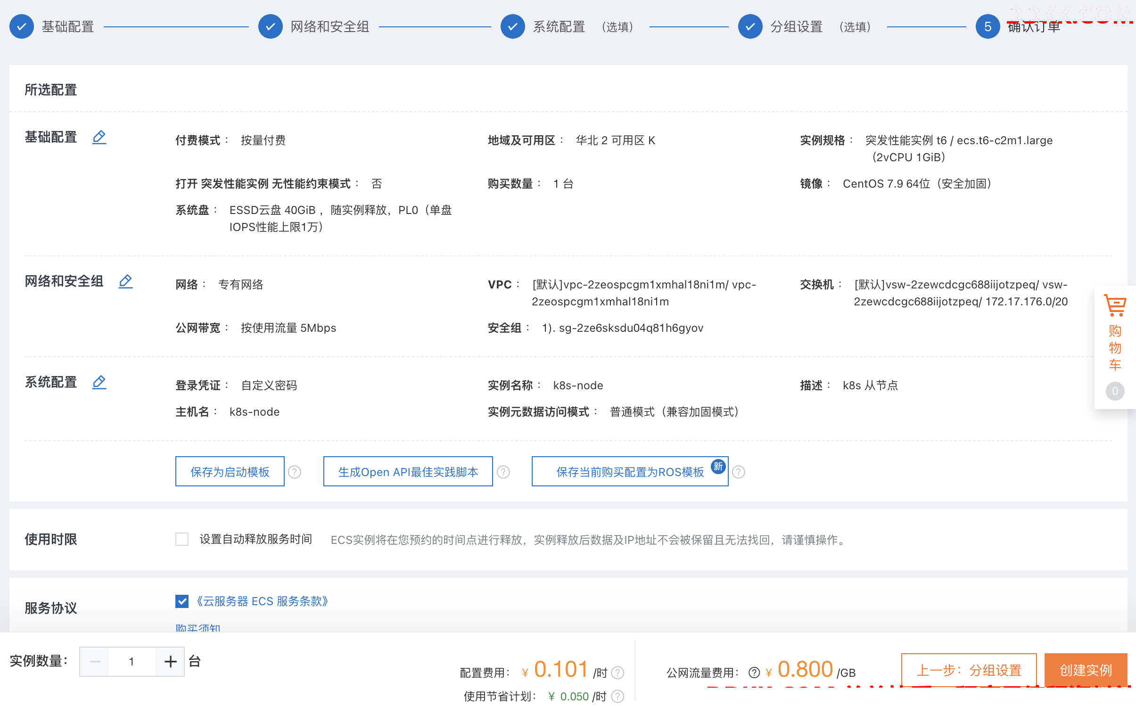Click billing mode value 按量付费
Screen dimensions: 1136x706
(263, 140)
